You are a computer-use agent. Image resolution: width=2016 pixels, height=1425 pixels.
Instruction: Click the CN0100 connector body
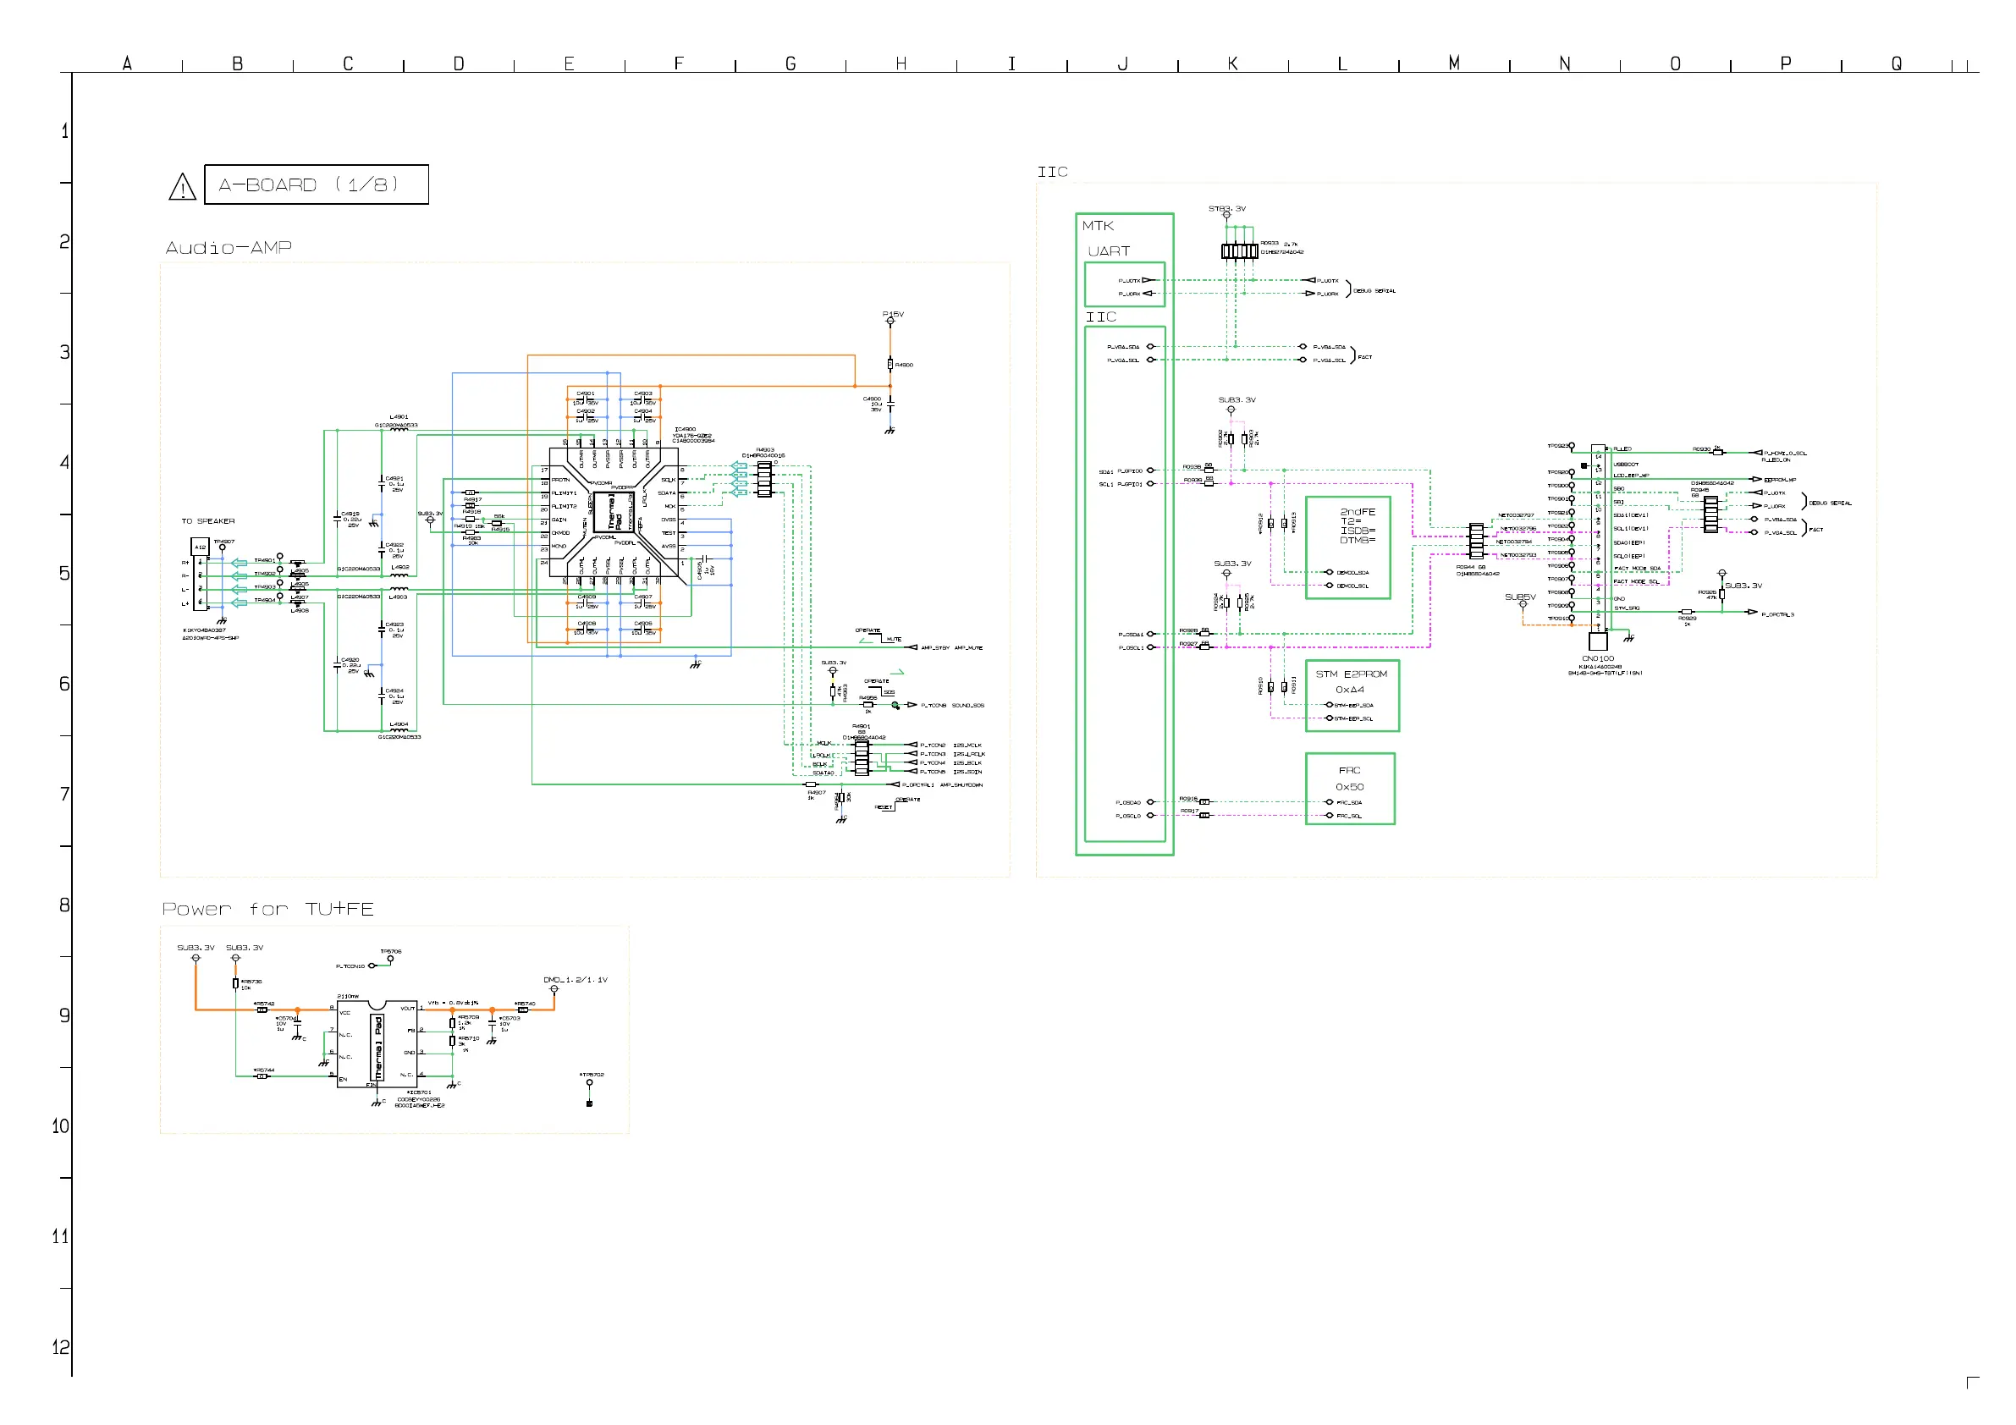coord(1599,536)
